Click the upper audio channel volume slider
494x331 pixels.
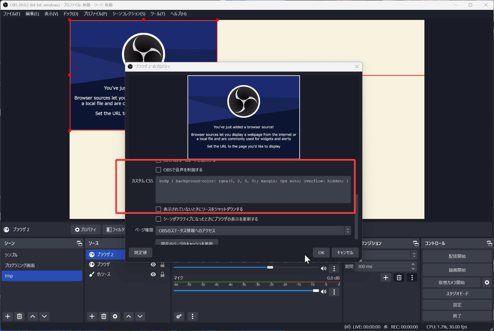point(270,267)
